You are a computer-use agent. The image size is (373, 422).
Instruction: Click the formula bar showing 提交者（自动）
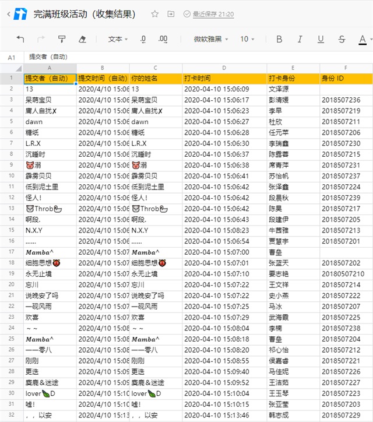pyautogui.click(x=198, y=57)
